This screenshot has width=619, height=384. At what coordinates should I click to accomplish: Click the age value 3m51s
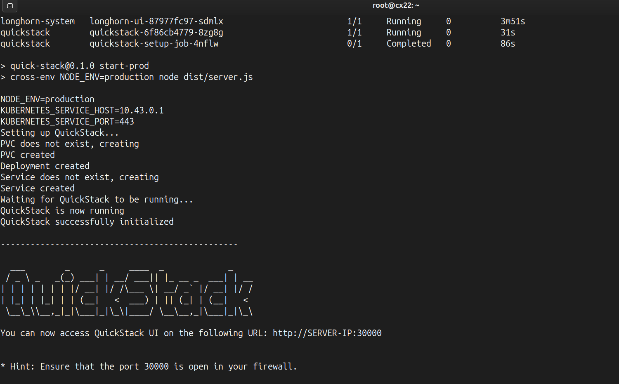(x=513, y=21)
